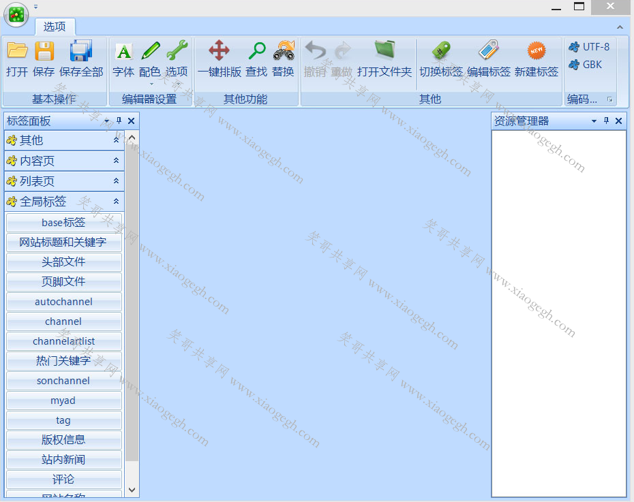Click the 评论 tag button
Image resolution: width=634 pixels, height=502 pixels.
pyautogui.click(x=64, y=479)
